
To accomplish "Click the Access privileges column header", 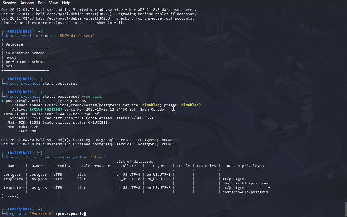I will 245,166.
